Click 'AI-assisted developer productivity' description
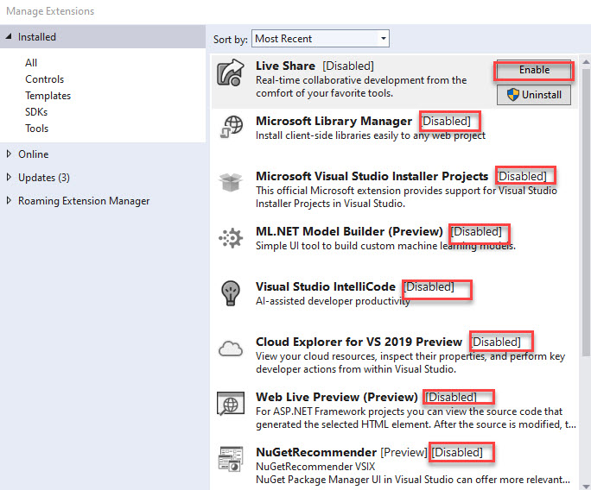This screenshot has height=490, width=591. coord(333,301)
